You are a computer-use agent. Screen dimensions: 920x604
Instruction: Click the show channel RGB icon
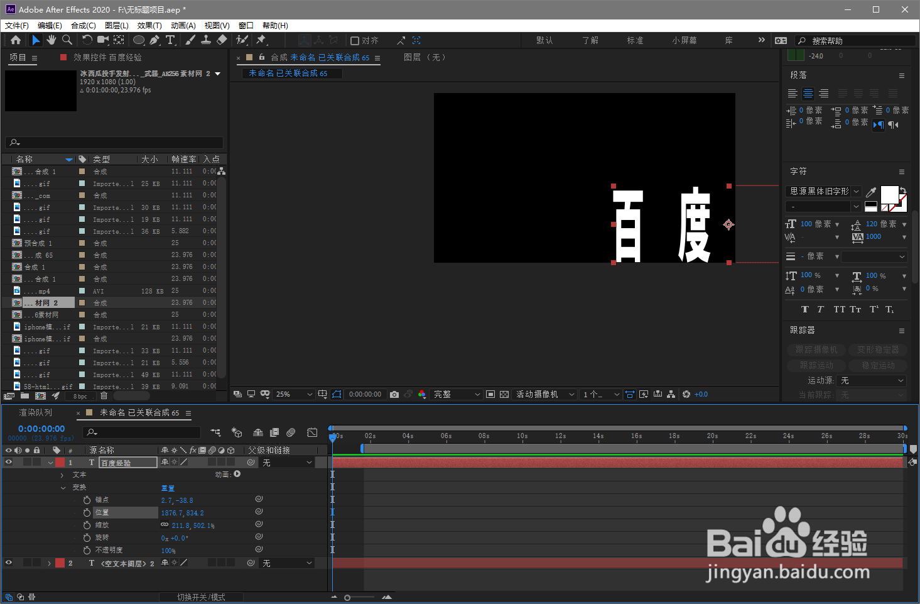coord(422,394)
